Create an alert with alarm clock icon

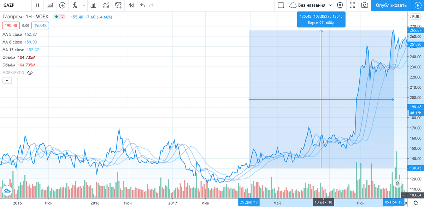pyautogui.click(x=119, y=5)
